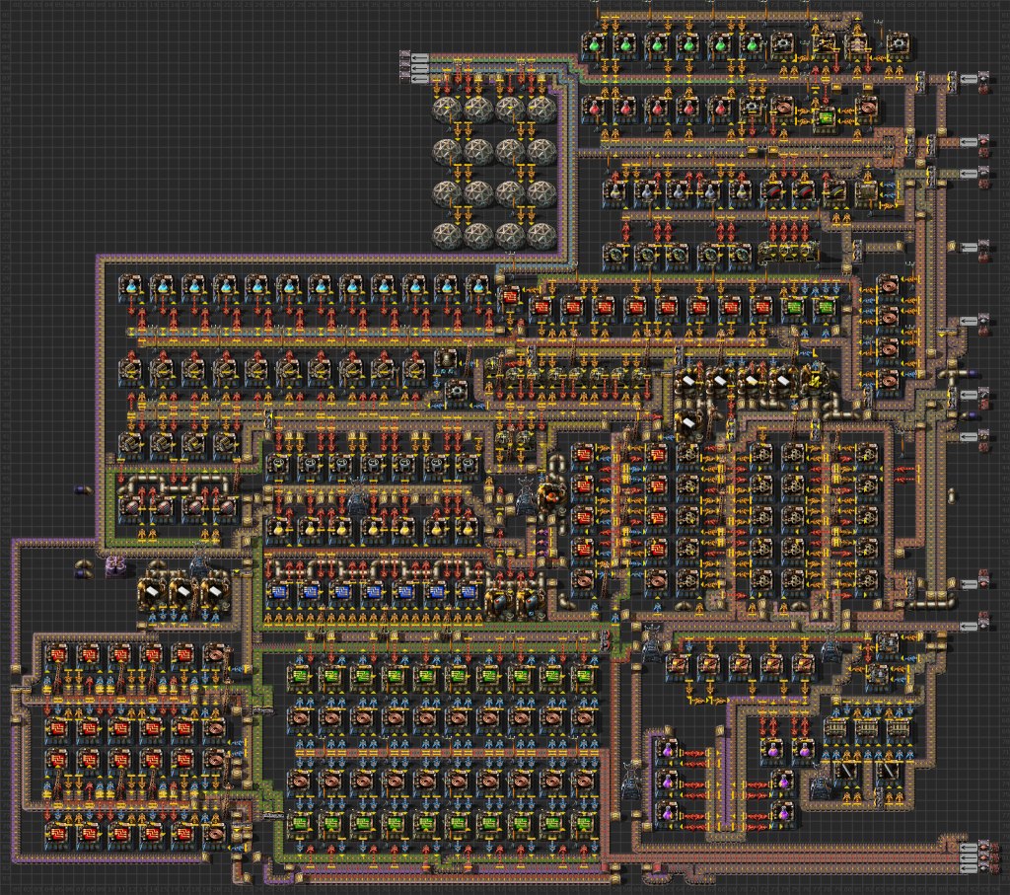1010x895 pixels.
Task: Open the left rail assembler below the furnaces
Action: coord(847,772)
